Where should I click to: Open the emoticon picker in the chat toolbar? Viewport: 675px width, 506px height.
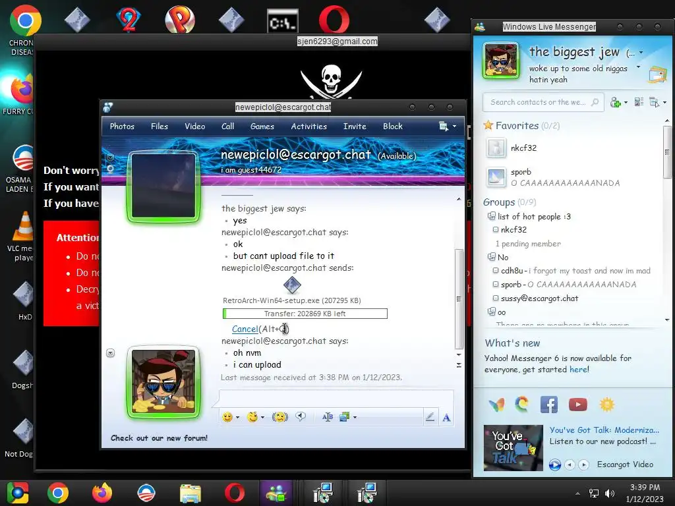(227, 417)
